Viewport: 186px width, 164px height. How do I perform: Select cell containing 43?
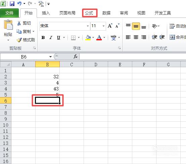[x=47, y=89]
